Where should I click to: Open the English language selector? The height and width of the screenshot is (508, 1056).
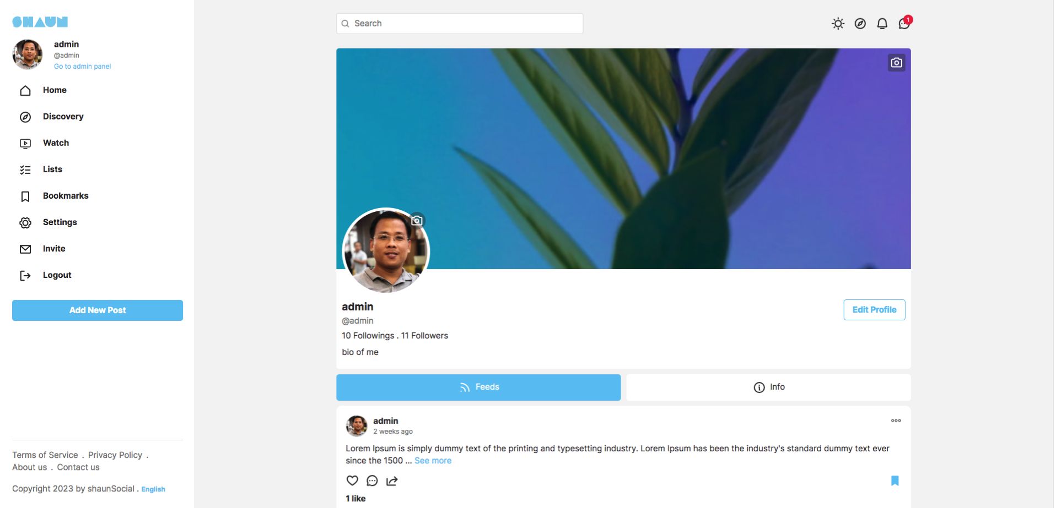click(153, 489)
